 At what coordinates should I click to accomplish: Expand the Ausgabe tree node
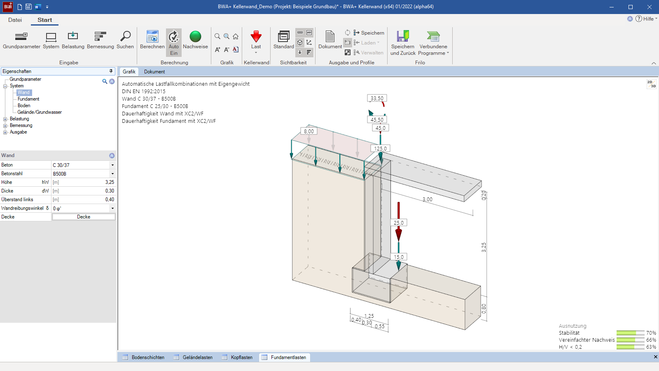[x=5, y=132]
